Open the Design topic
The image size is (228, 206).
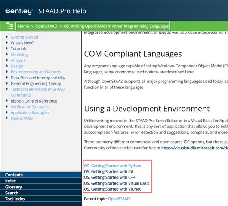point(17,66)
